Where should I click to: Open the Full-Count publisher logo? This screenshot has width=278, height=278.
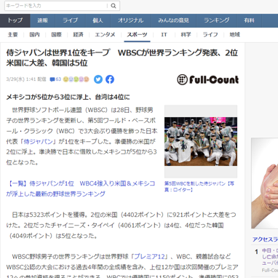pos(208,79)
